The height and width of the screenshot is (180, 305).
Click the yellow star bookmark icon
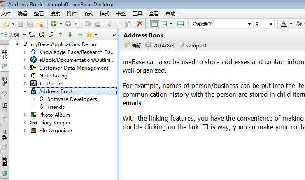point(89,35)
